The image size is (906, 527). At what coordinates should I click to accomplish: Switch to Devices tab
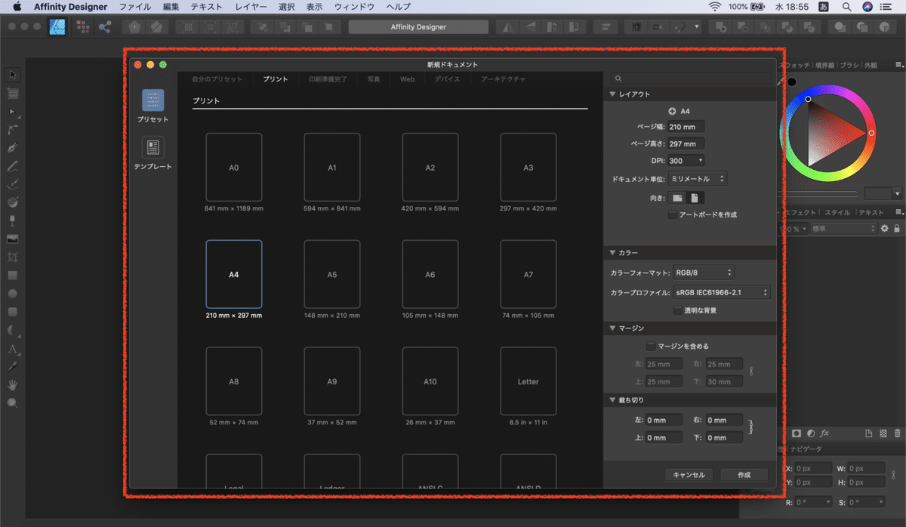(446, 79)
